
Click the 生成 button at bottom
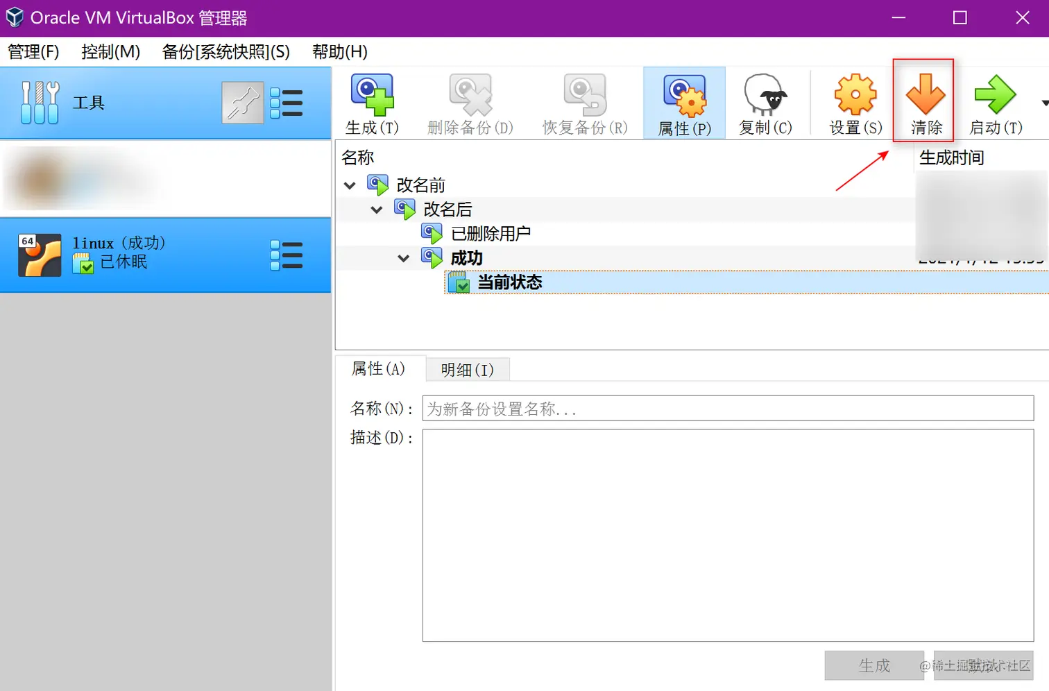(x=874, y=665)
